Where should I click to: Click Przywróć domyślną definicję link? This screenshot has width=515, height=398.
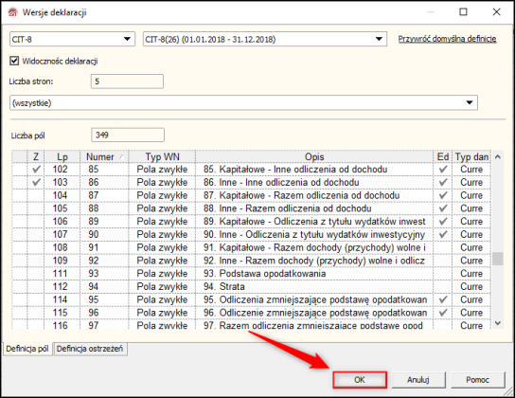(447, 39)
